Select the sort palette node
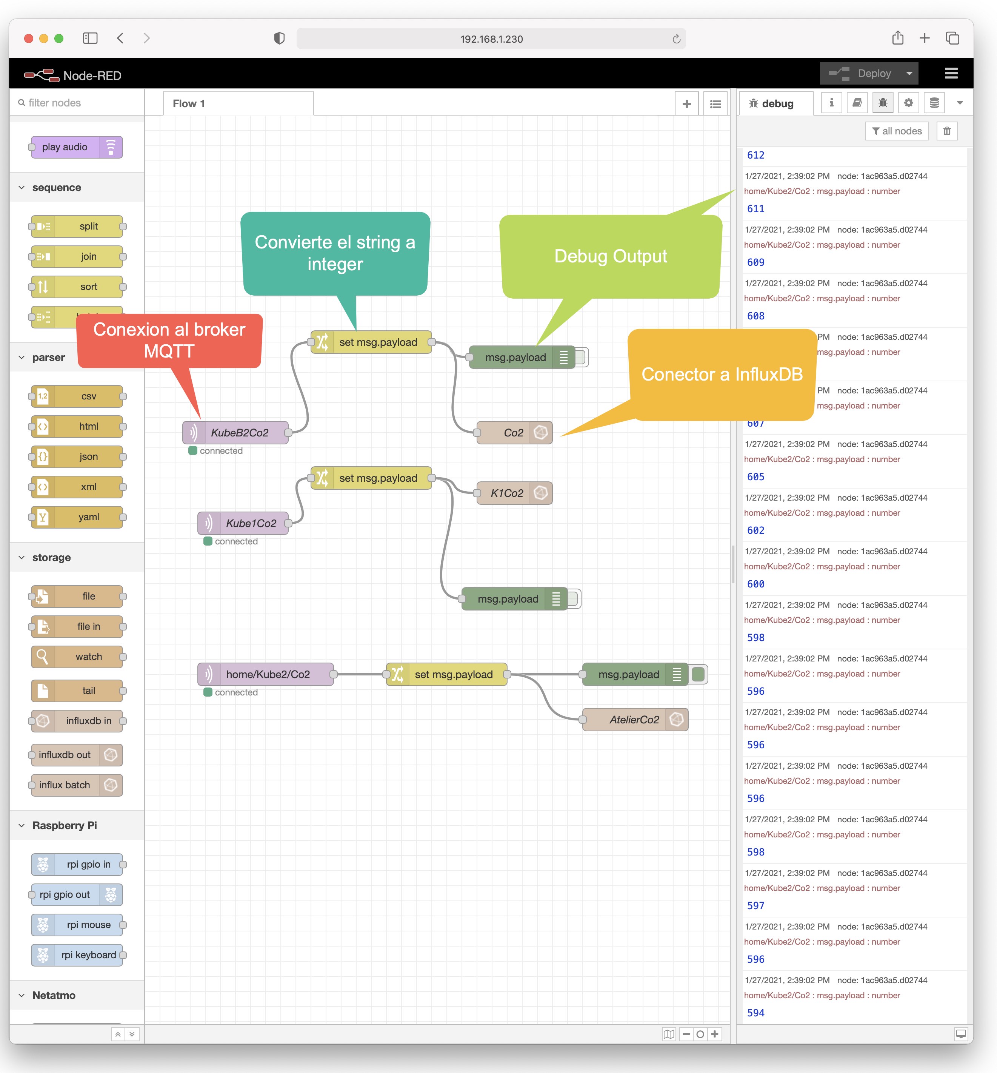 pyautogui.click(x=77, y=287)
